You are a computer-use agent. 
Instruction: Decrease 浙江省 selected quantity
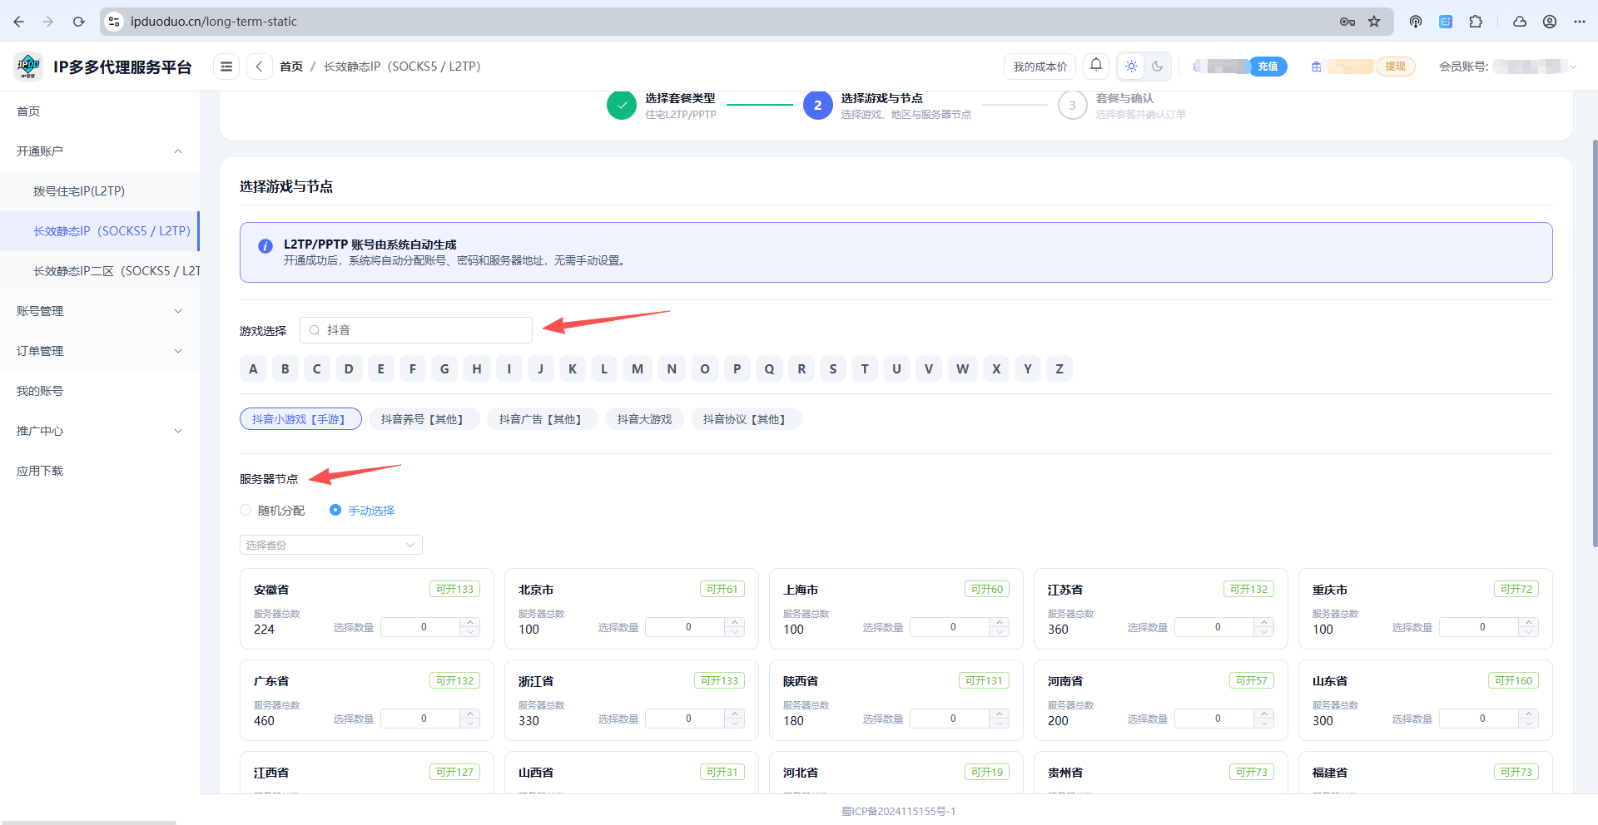click(x=735, y=724)
